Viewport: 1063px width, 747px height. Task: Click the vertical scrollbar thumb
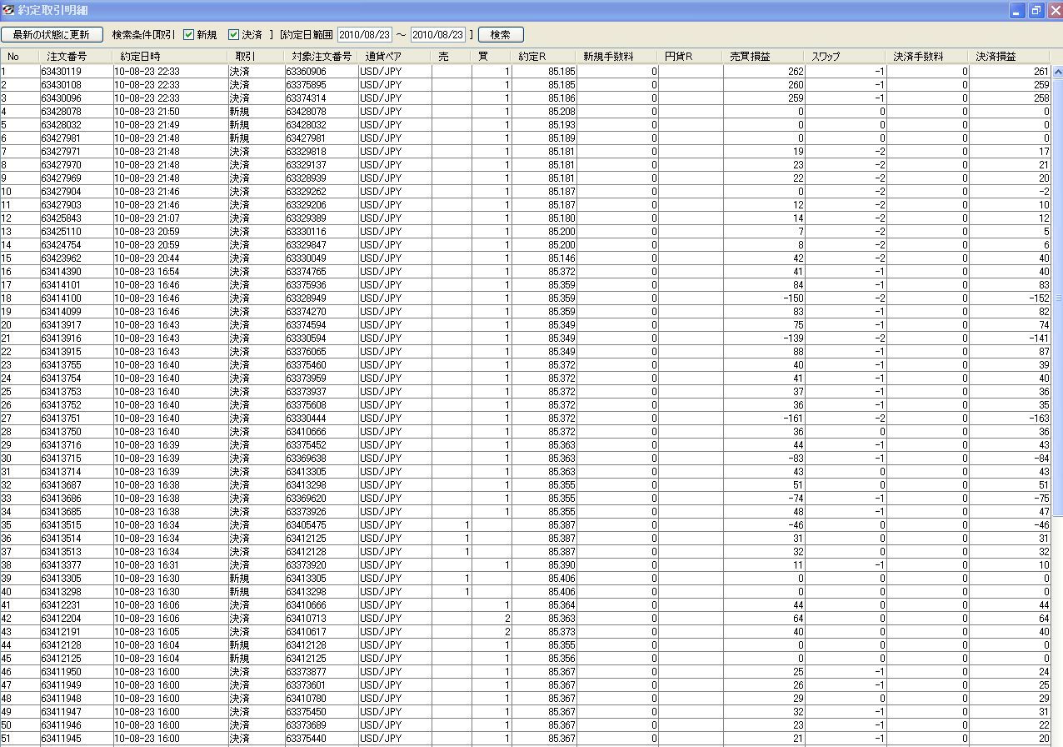(x=1058, y=298)
